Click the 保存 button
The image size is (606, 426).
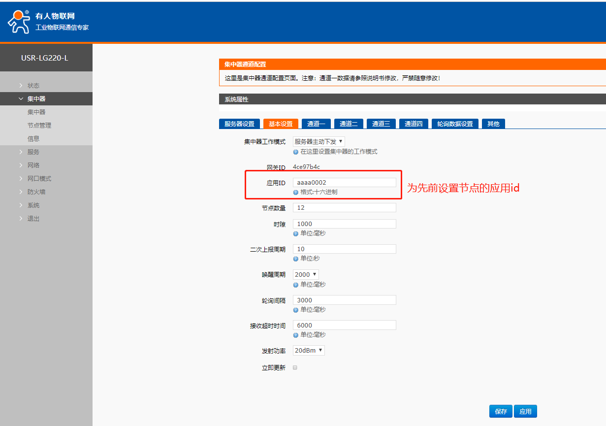click(501, 411)
